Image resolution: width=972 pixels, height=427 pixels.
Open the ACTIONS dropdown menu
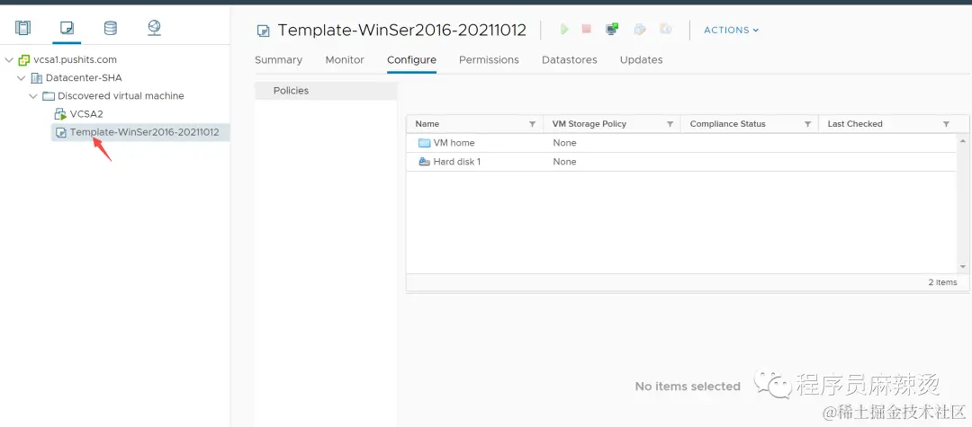point(731,30)
